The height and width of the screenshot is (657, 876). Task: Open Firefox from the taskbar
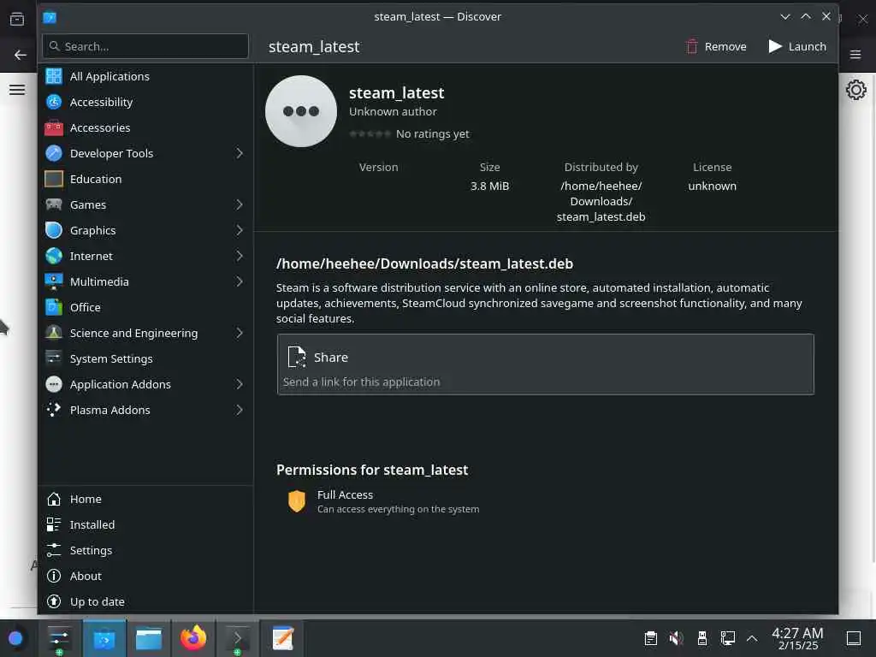[x=193, y=638]
